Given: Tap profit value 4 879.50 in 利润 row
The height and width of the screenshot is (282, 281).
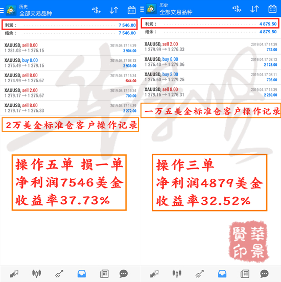Looking at the screenshot, I should pos(268,24).
